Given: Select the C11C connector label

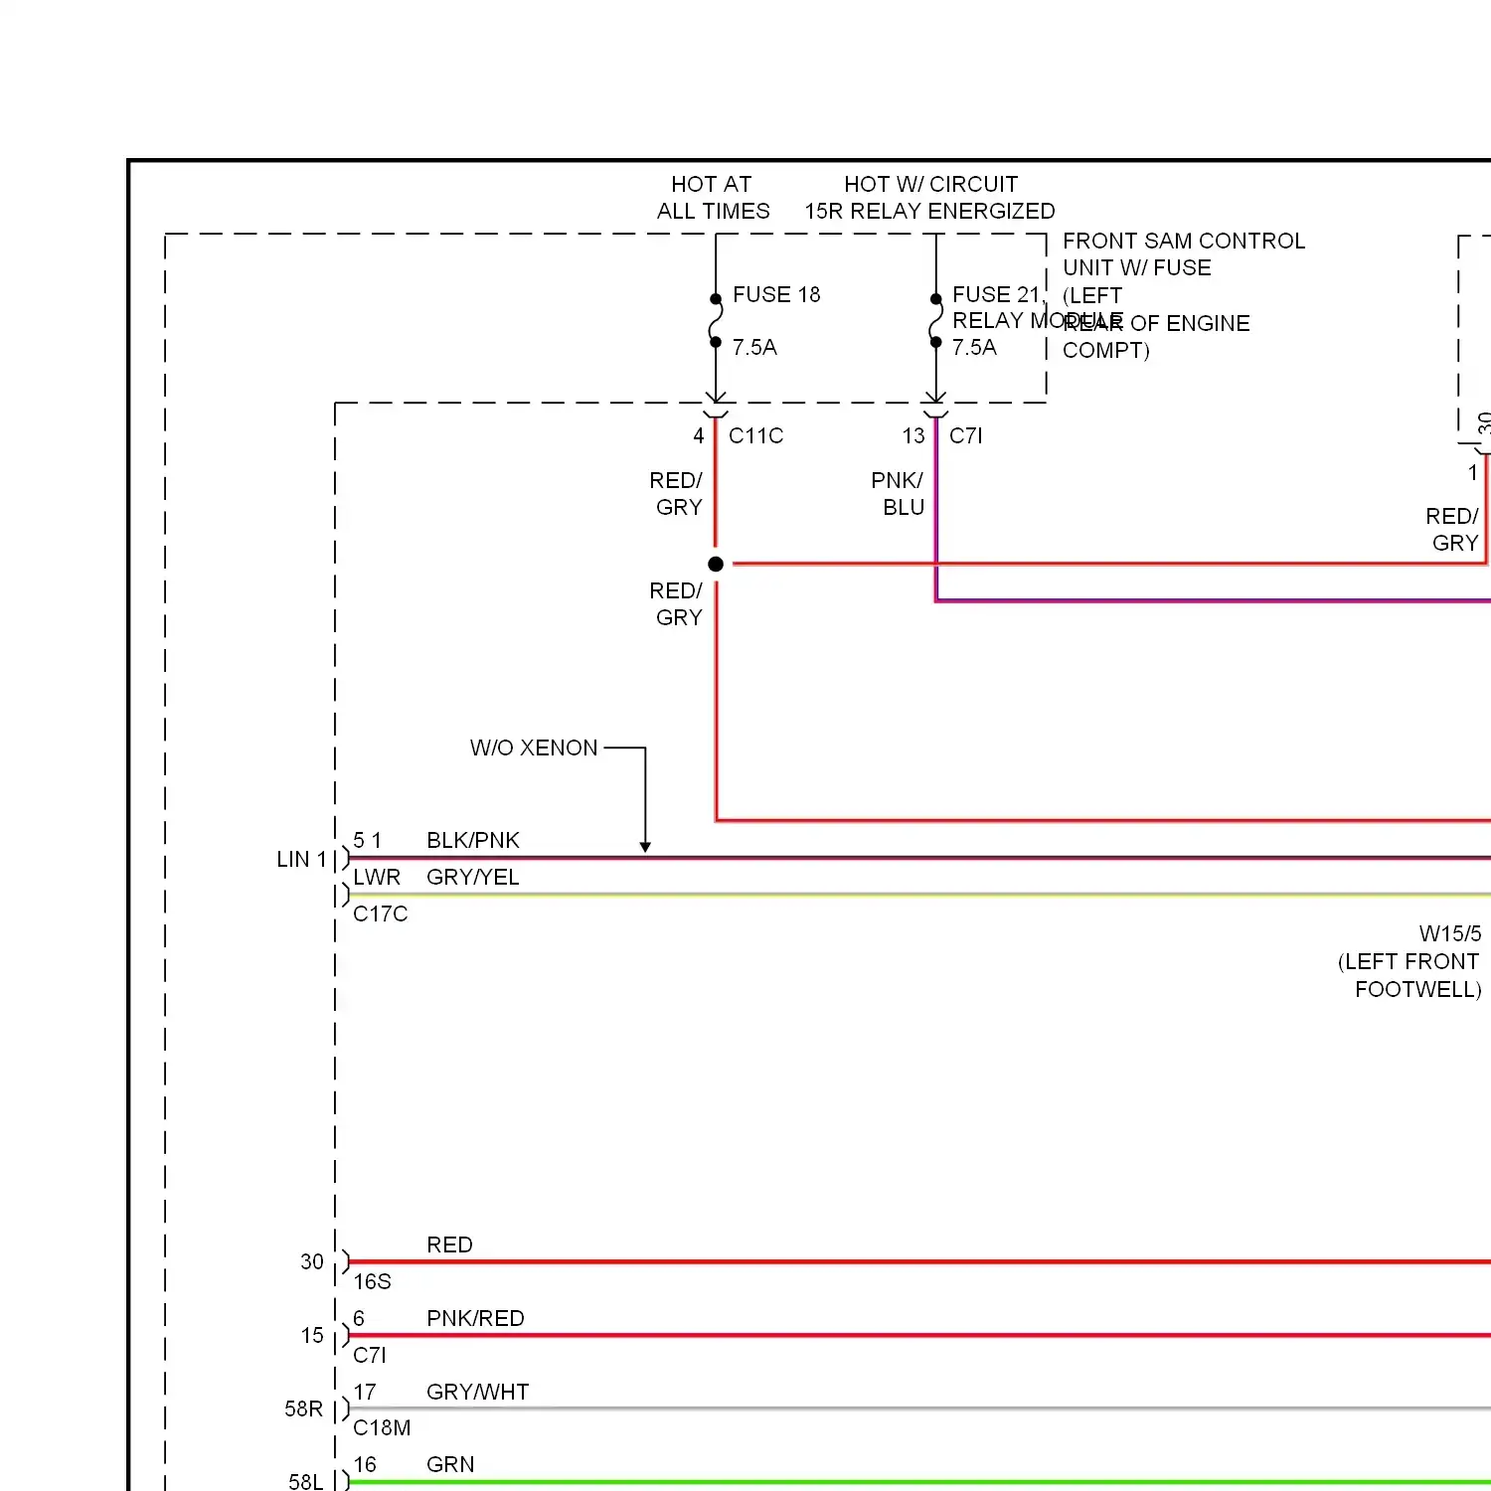Looking at the screenshot, I should point(755,435).
